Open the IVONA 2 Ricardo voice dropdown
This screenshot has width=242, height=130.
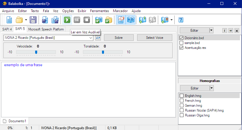[91, 38]
